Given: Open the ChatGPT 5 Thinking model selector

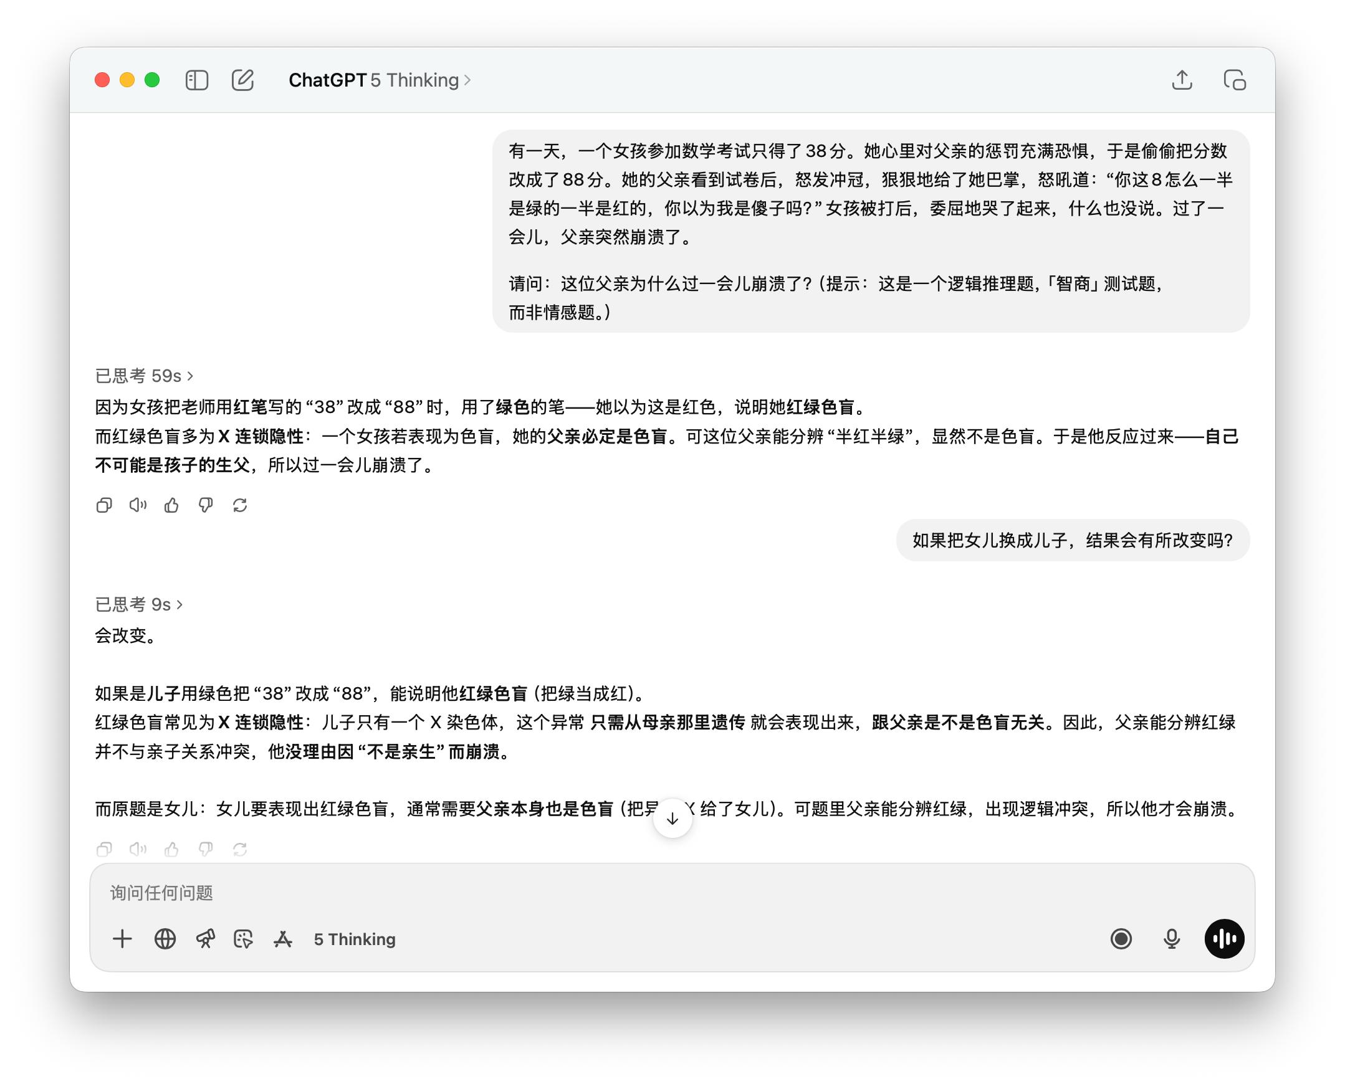Looking at the screenshot, I should point(379,80).
